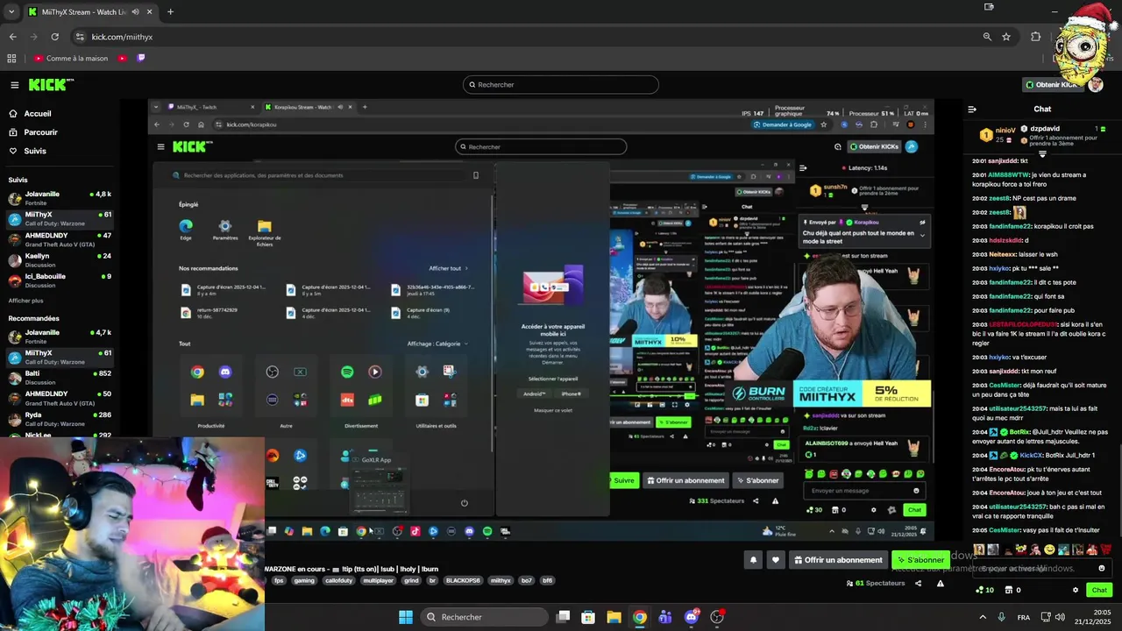The width and height of the screenshot is (1122, 631).
Task: Click Neiteexx username in chat
Action: 1004,254
